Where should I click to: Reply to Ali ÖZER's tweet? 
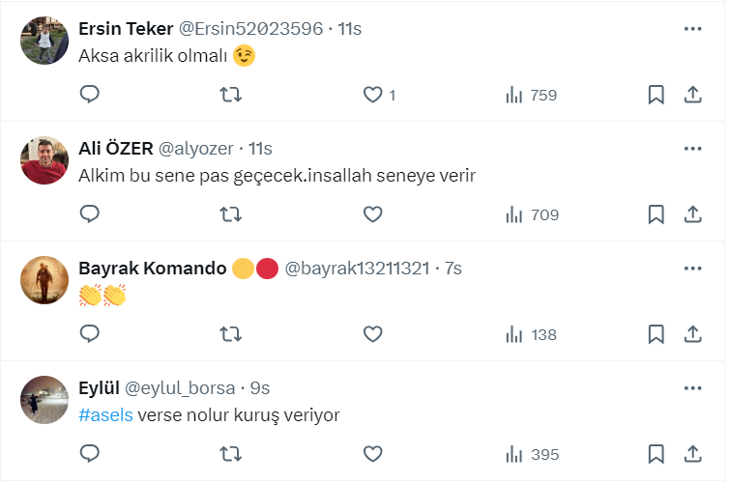[90, 214]
